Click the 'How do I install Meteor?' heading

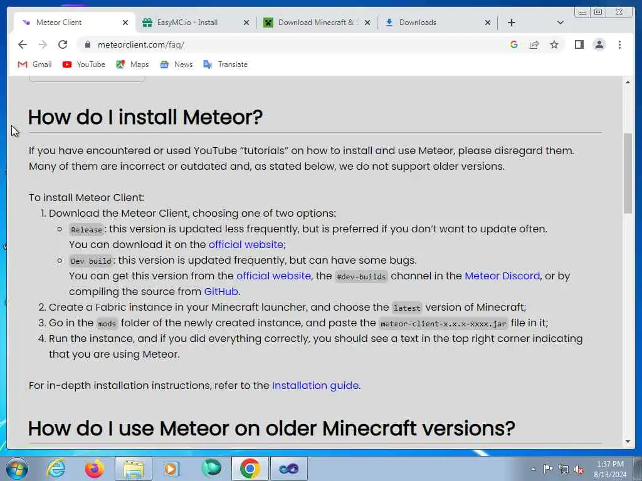coord(145,117)
